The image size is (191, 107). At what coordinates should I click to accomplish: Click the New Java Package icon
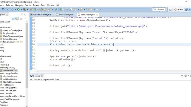pyautogui.click(x=31, y=9)
